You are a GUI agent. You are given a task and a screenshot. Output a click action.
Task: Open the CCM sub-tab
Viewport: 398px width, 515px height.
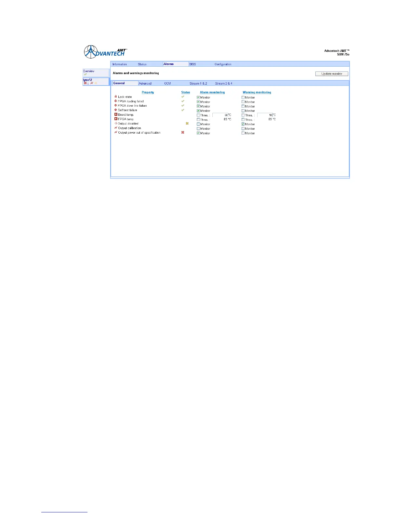click(167, 84)
